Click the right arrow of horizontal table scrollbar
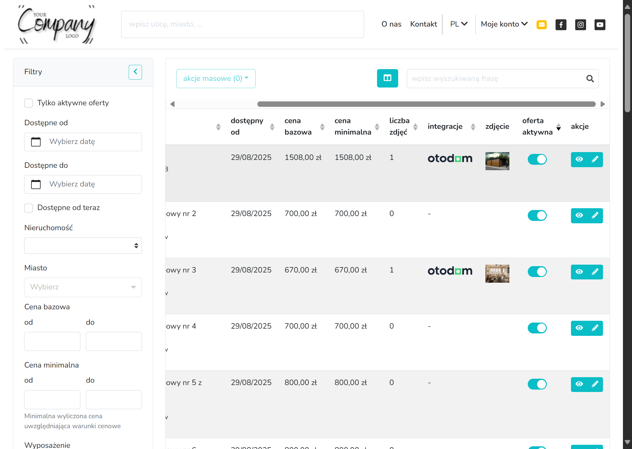The width and height of the screenshot is (632, 449). [603, 104]
